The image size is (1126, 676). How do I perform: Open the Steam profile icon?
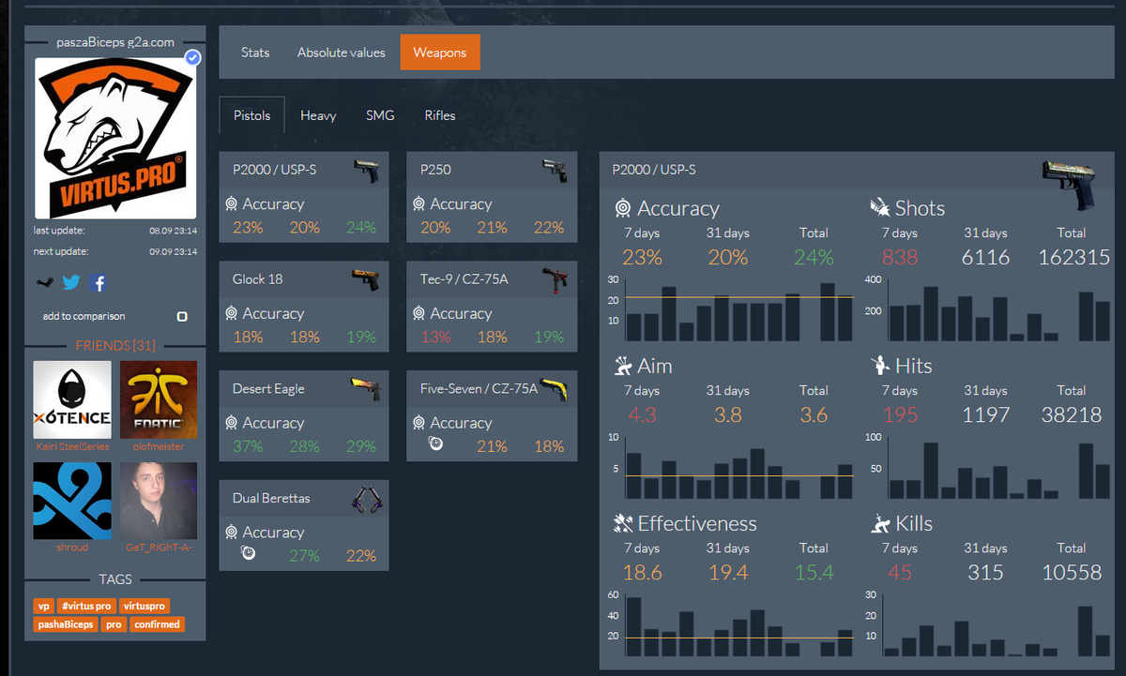(x=43, y=282)
